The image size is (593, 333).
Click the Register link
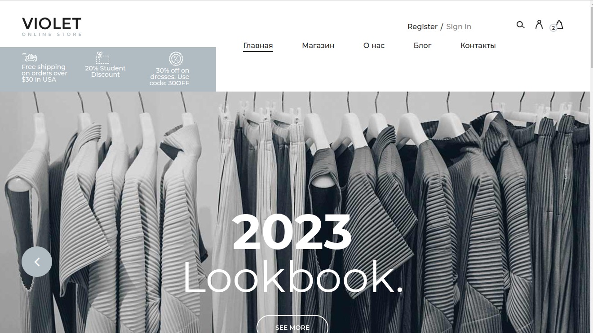(422, 26)
